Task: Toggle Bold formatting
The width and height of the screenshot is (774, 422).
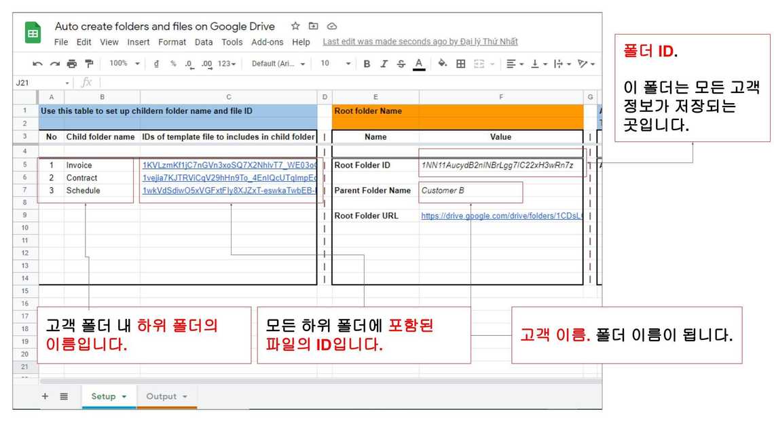Action: (x=367, y=64)
